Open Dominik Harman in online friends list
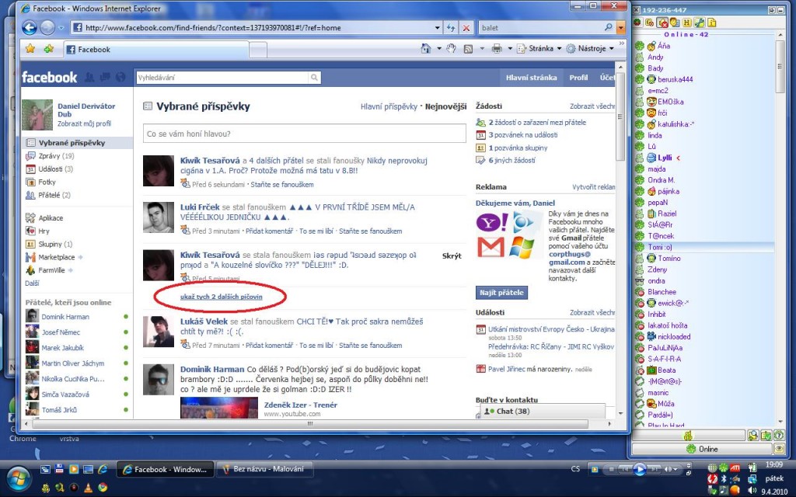 pyautogui.click(x=65, y=317)
